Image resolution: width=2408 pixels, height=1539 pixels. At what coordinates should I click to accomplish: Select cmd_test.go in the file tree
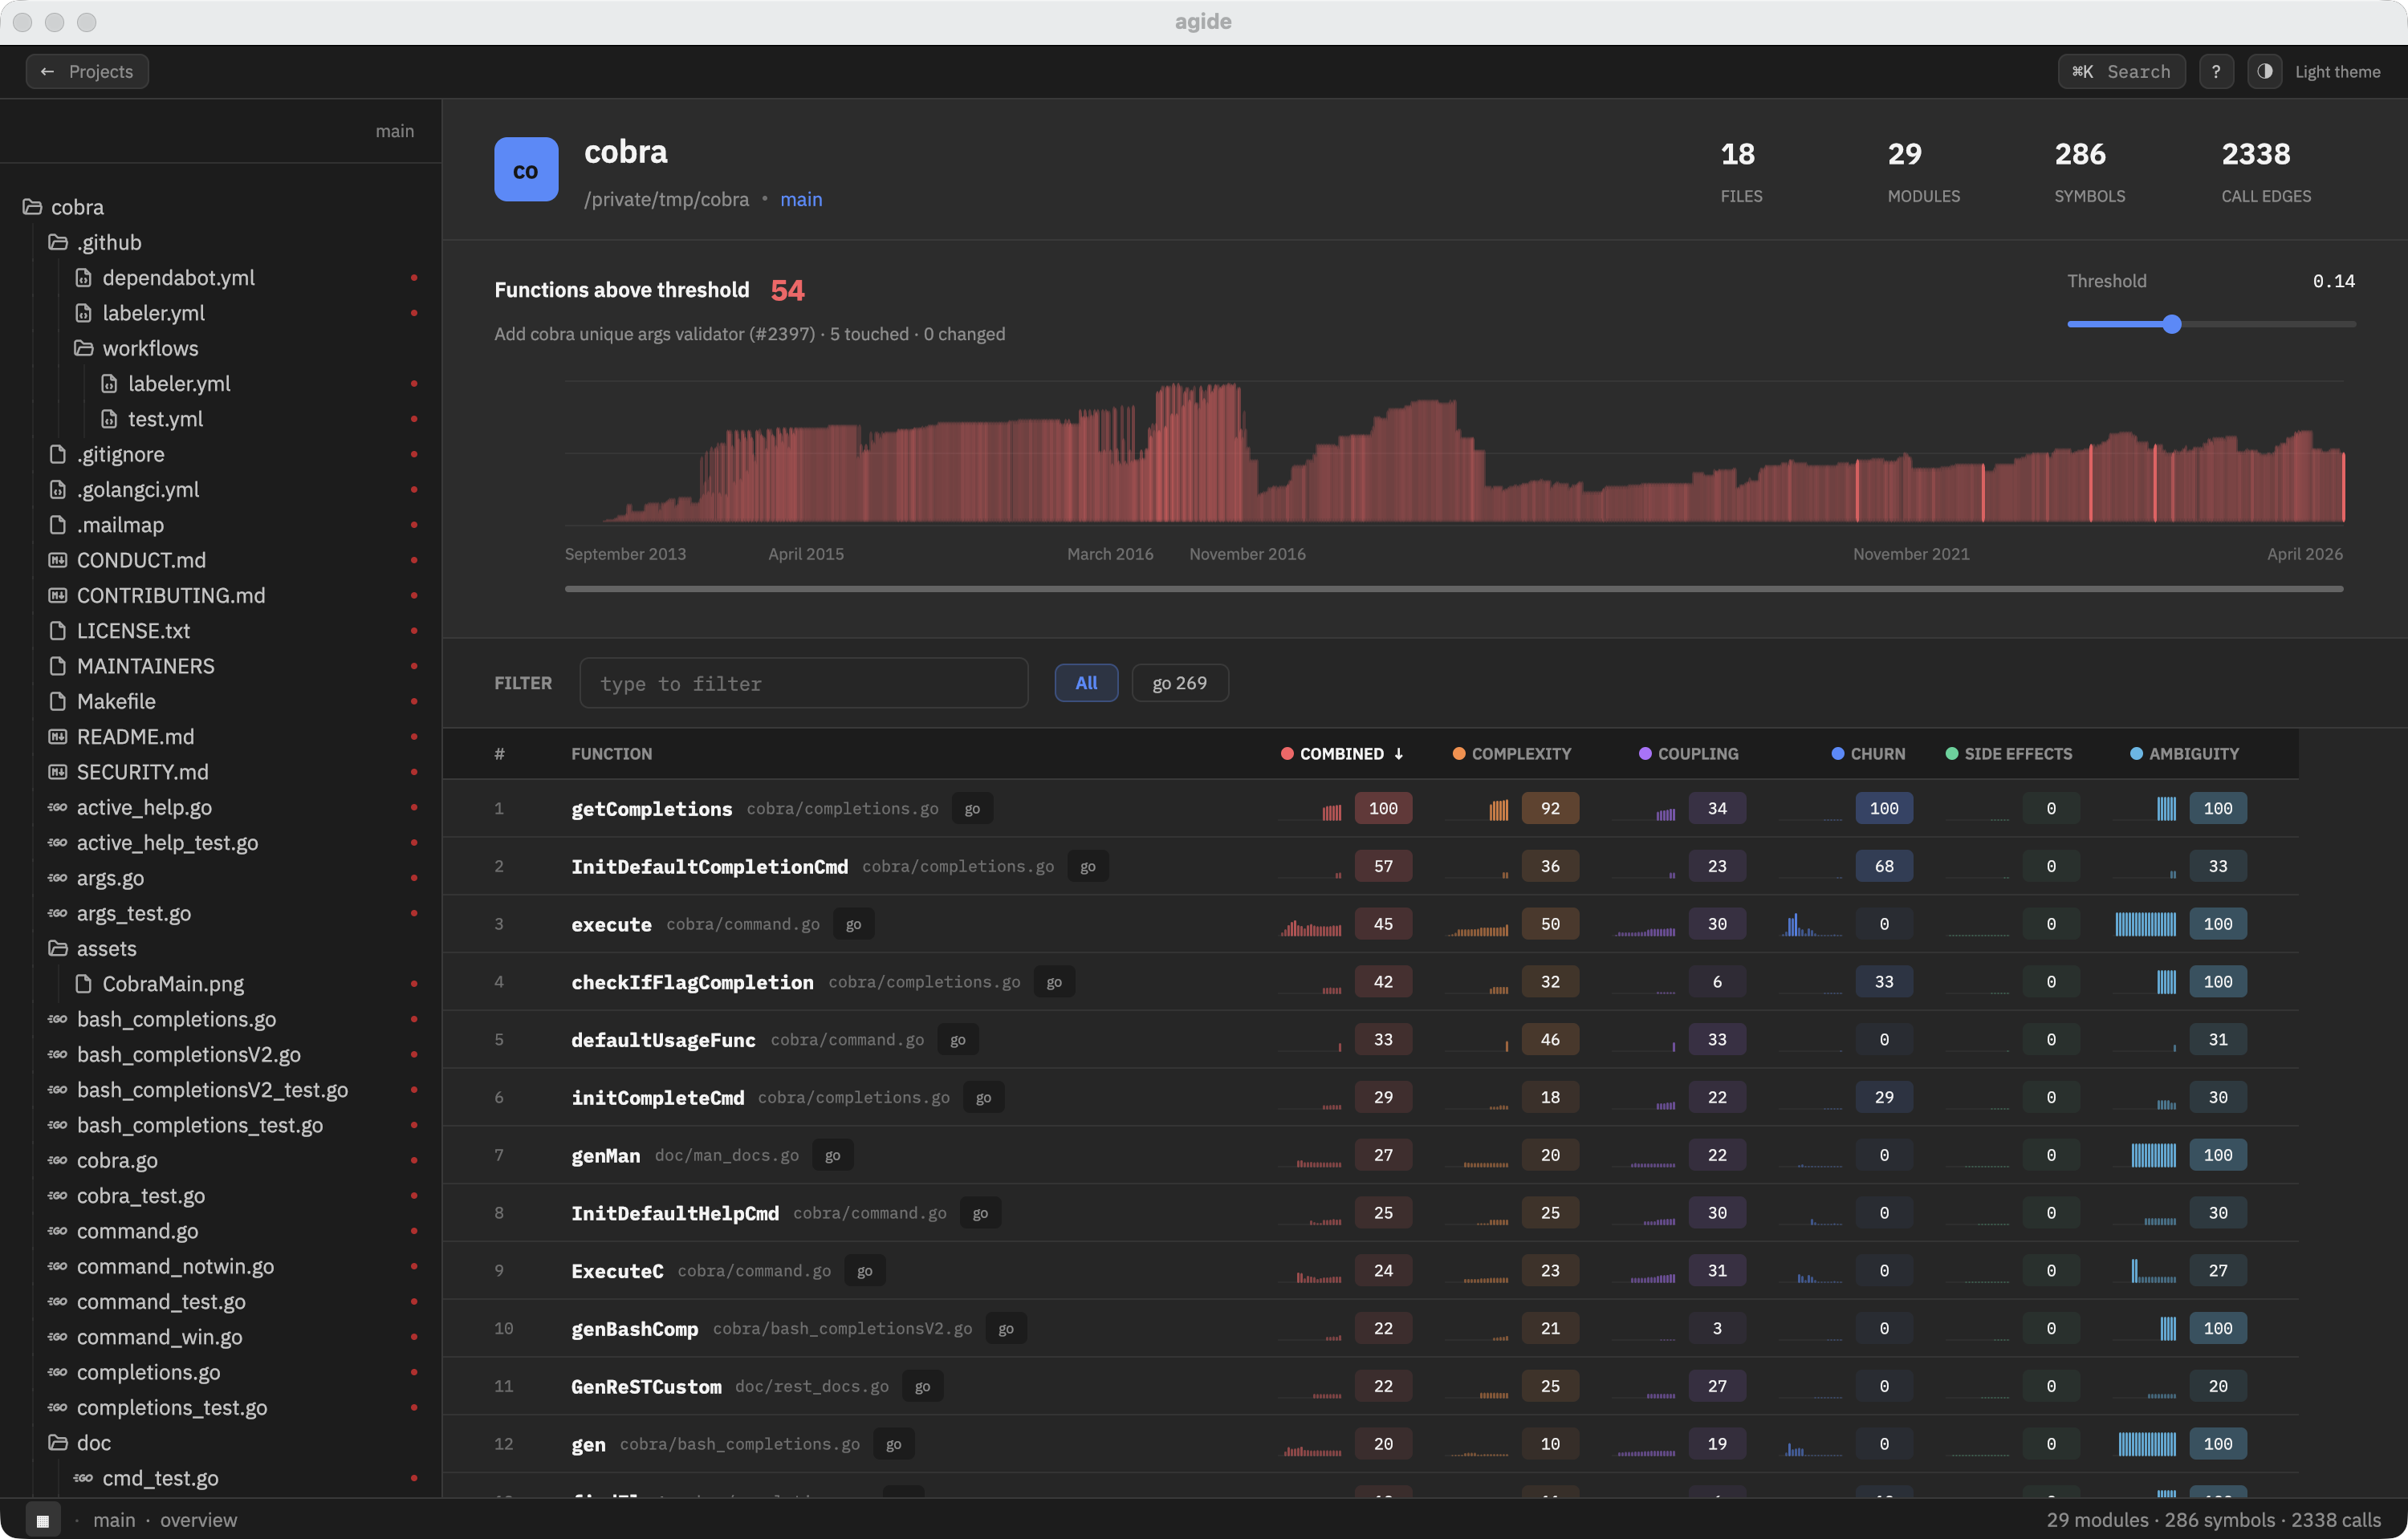[160, 1478]
